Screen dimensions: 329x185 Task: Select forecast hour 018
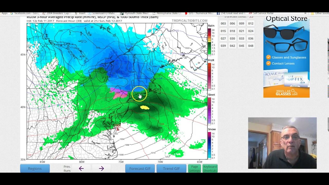[232, 31]
